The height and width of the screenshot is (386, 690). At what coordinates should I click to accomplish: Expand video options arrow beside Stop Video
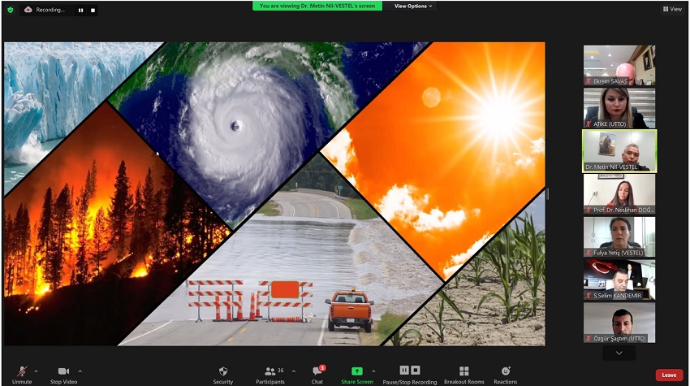[80, 371]
